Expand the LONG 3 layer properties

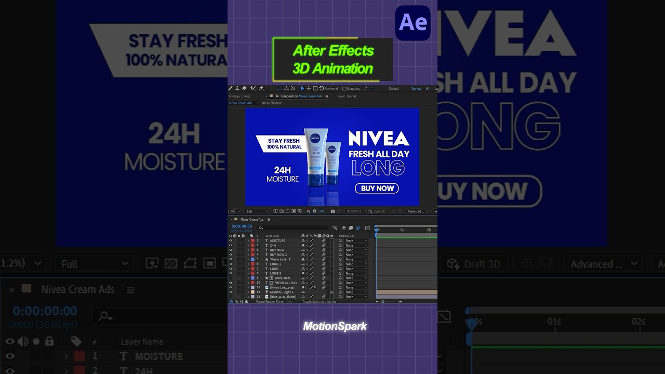(x=248, y=264)
